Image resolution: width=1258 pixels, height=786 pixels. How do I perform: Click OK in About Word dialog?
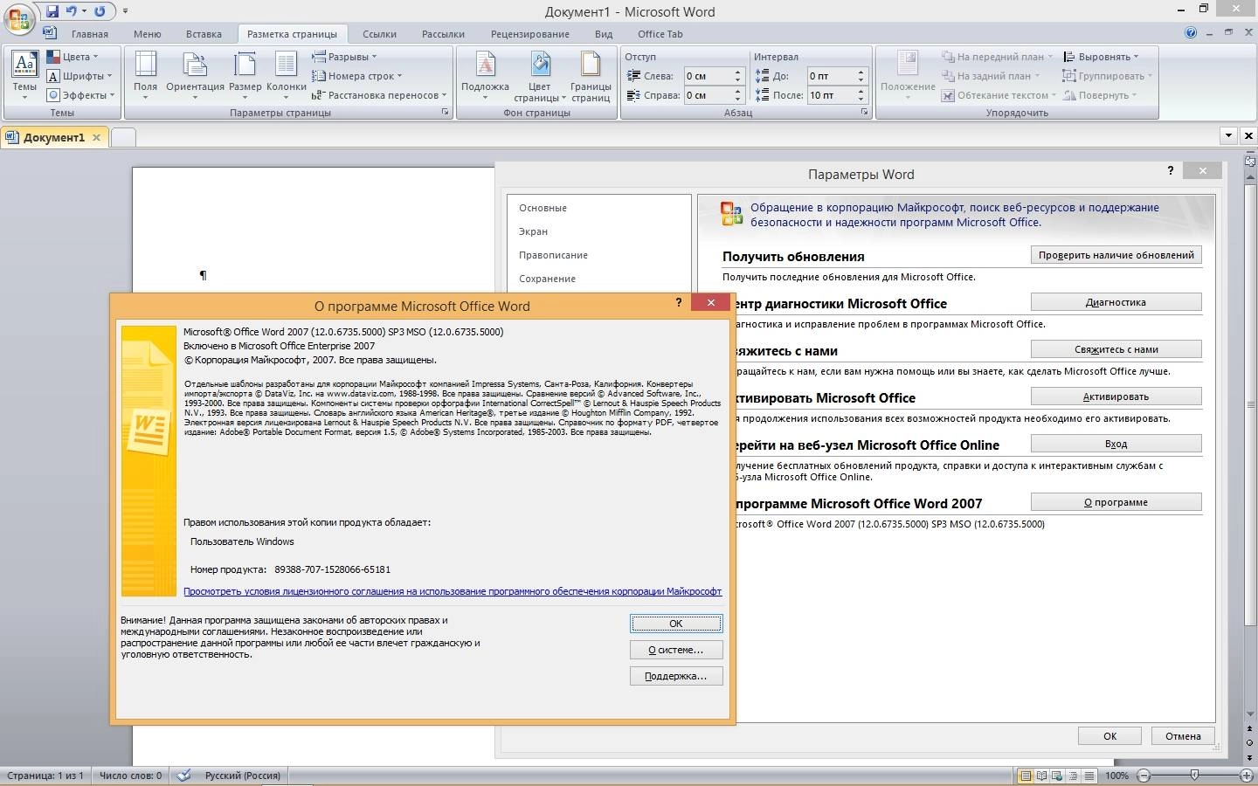coord(676,624)
